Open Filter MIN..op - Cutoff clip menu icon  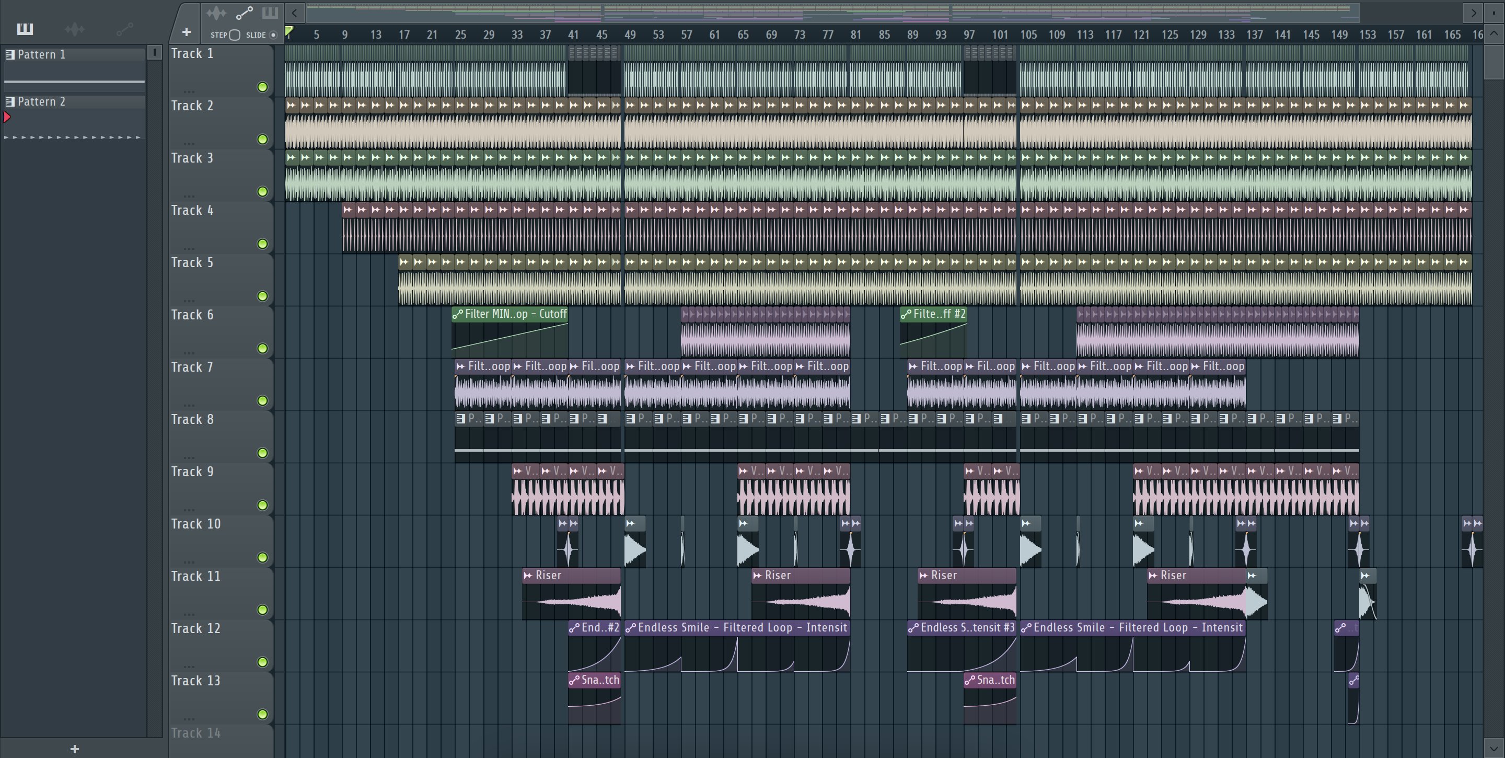[x=458, y=314]
